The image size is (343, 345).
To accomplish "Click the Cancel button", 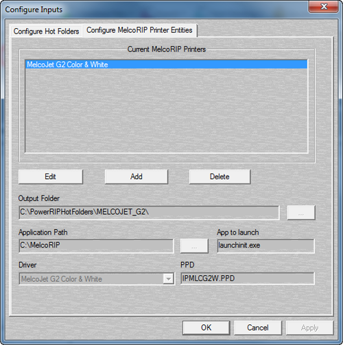I will [258, 328].
